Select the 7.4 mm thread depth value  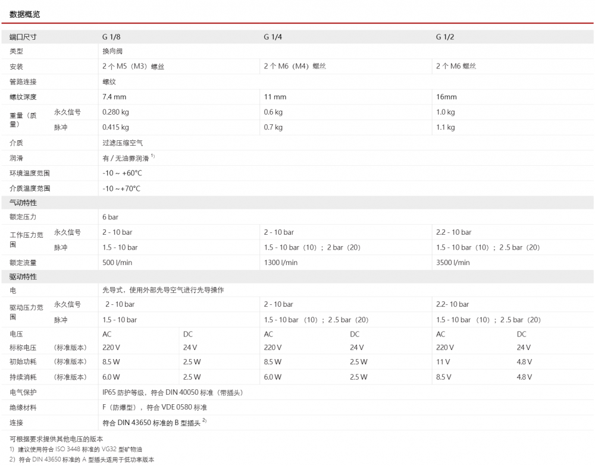pyautogui.click(x=114, y=97)
